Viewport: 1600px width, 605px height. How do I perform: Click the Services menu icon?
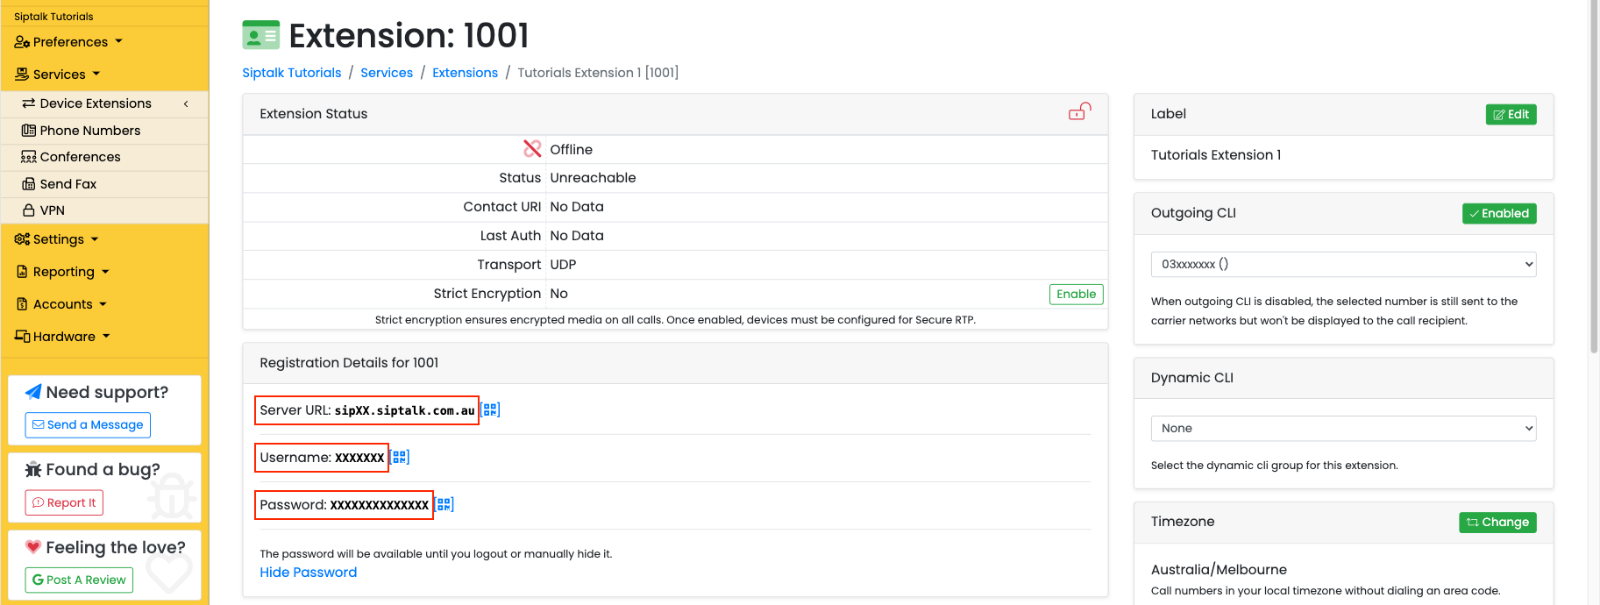click(22, 75)
